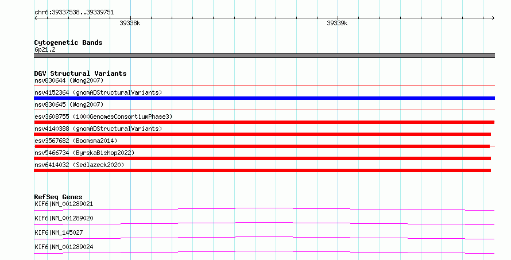Click the left arrowhead of the ruler
The width and height of the screenshot is (511, 260).
pos(36,18)
